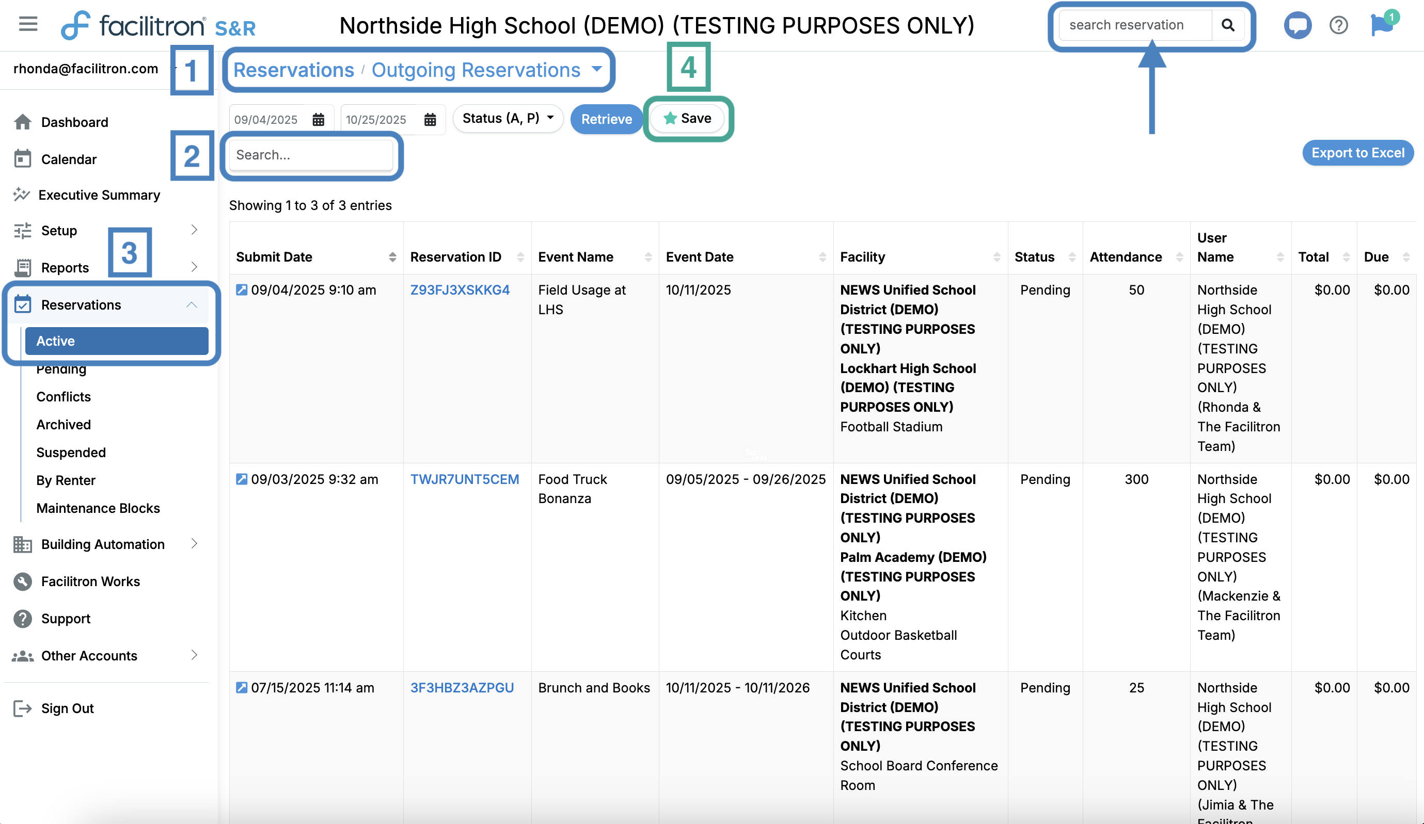The image size is (1424, 824).
Task: Sort the table by Attendance column
Action: 1179,257
